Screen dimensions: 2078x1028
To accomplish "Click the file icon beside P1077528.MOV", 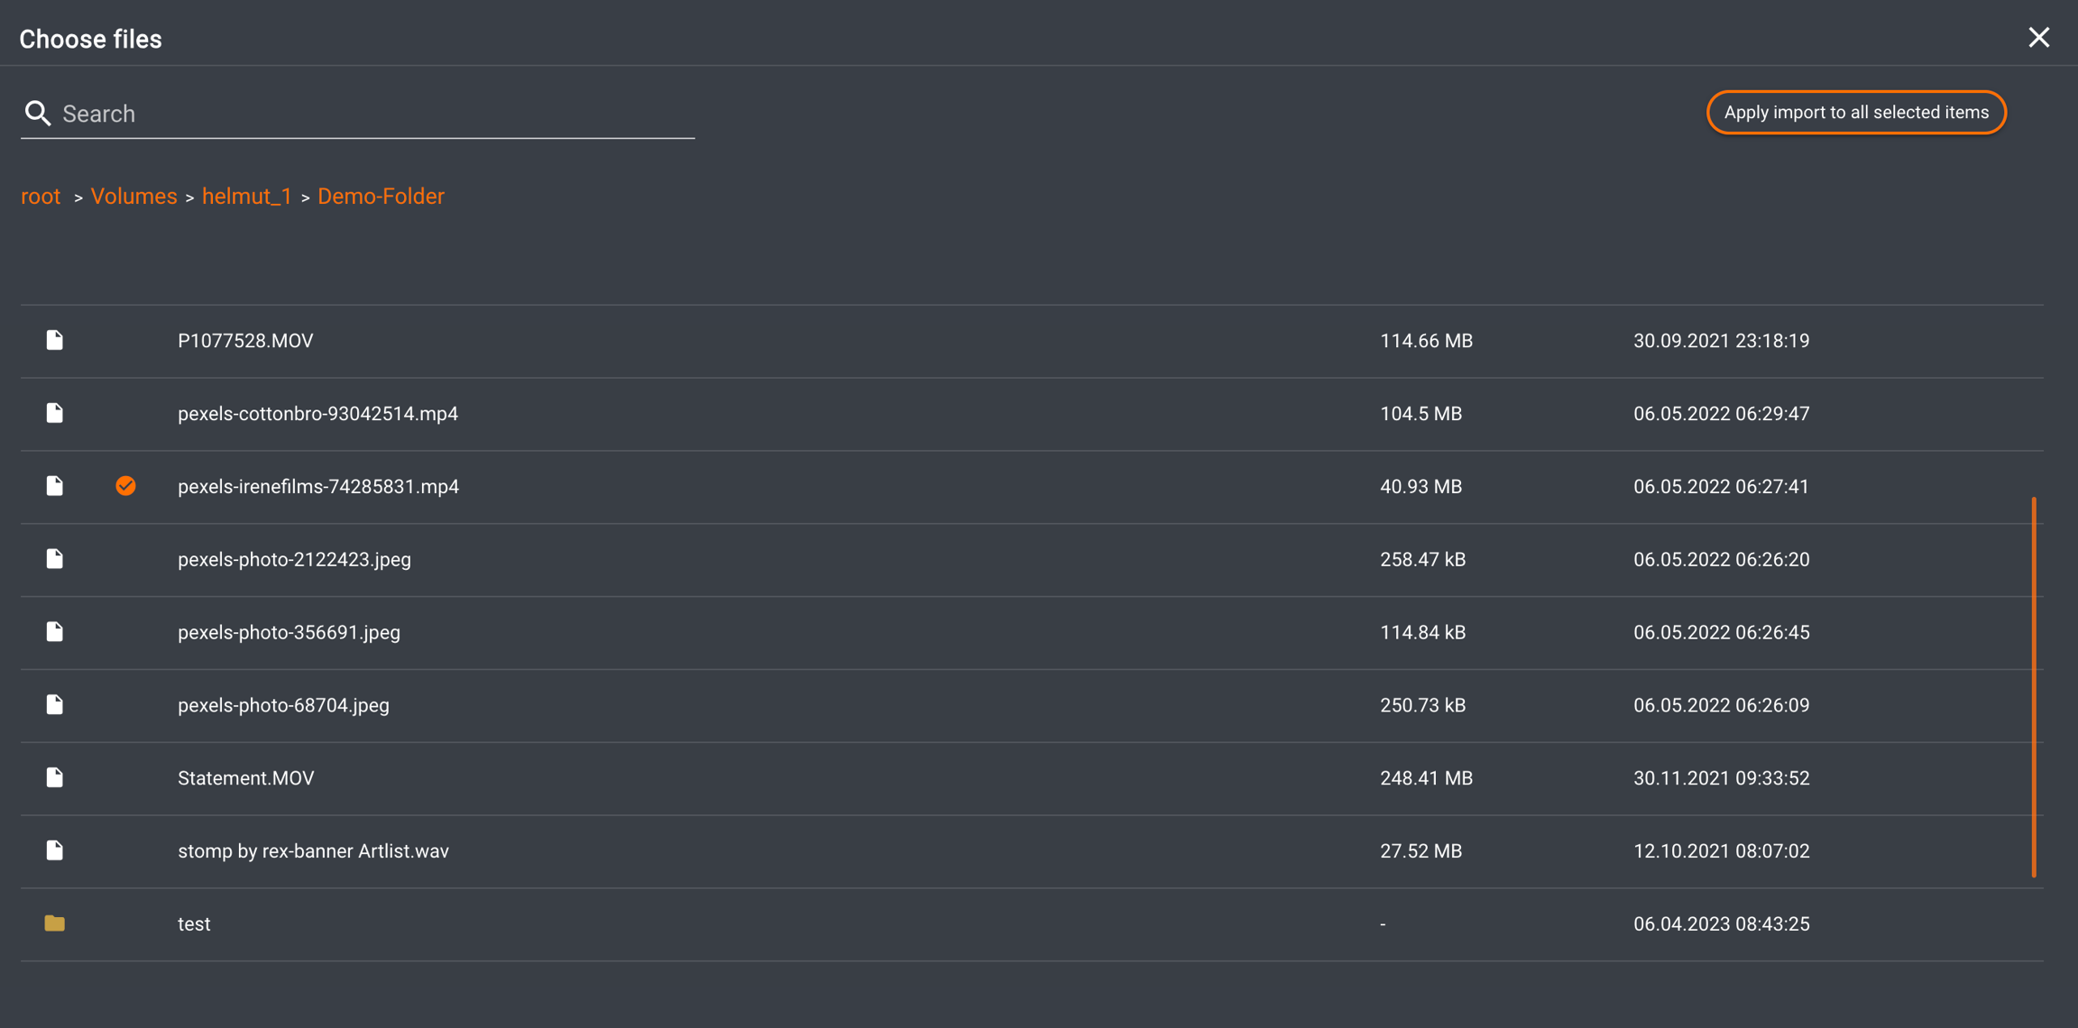I will (55, 340).
